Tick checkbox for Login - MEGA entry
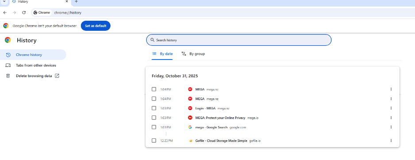Viewport: 415px width, 160px height. pos(154,108)
